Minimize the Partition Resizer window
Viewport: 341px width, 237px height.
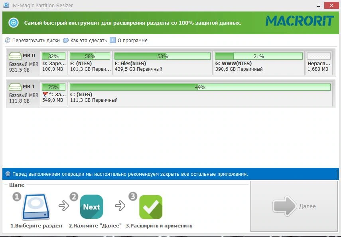tap(318, 6)
